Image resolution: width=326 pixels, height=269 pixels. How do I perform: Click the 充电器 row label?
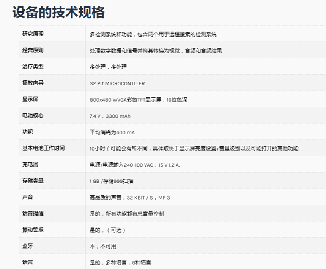tap(30, 165)
